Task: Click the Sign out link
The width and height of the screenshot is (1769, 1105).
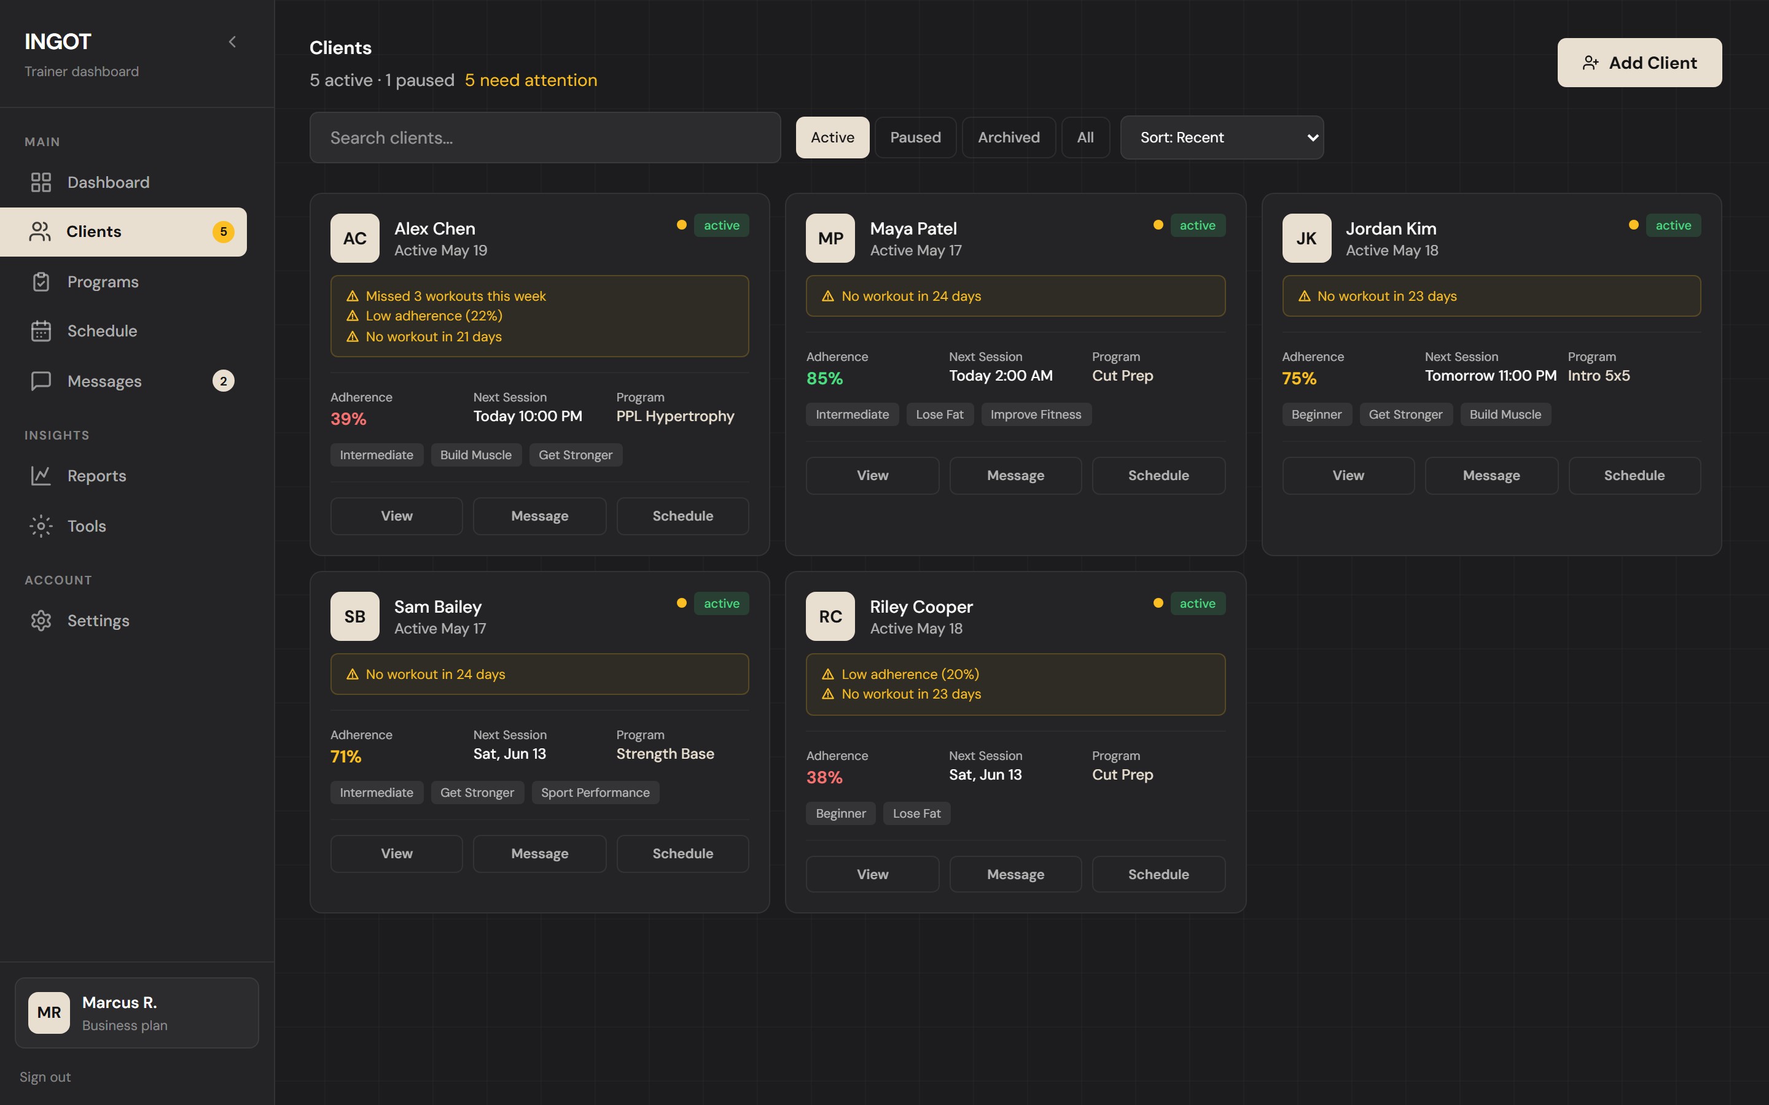Action: click(45, 1077)
